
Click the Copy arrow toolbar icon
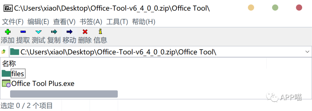tap(54, 32)
